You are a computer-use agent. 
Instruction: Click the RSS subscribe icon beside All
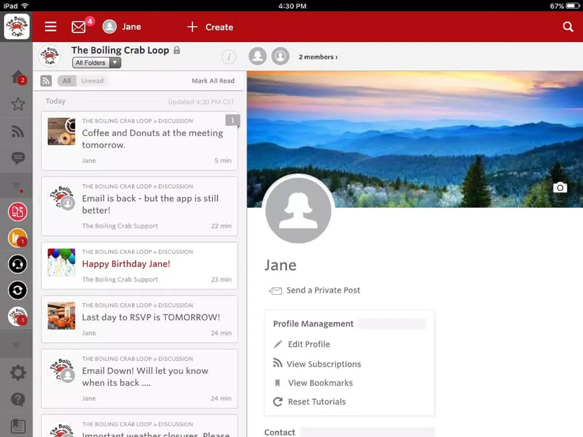click(x=46, y=81)
